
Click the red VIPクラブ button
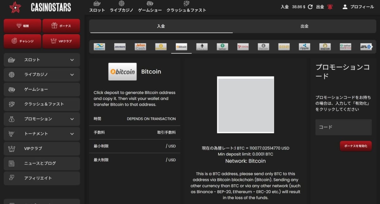click(61, 41)
